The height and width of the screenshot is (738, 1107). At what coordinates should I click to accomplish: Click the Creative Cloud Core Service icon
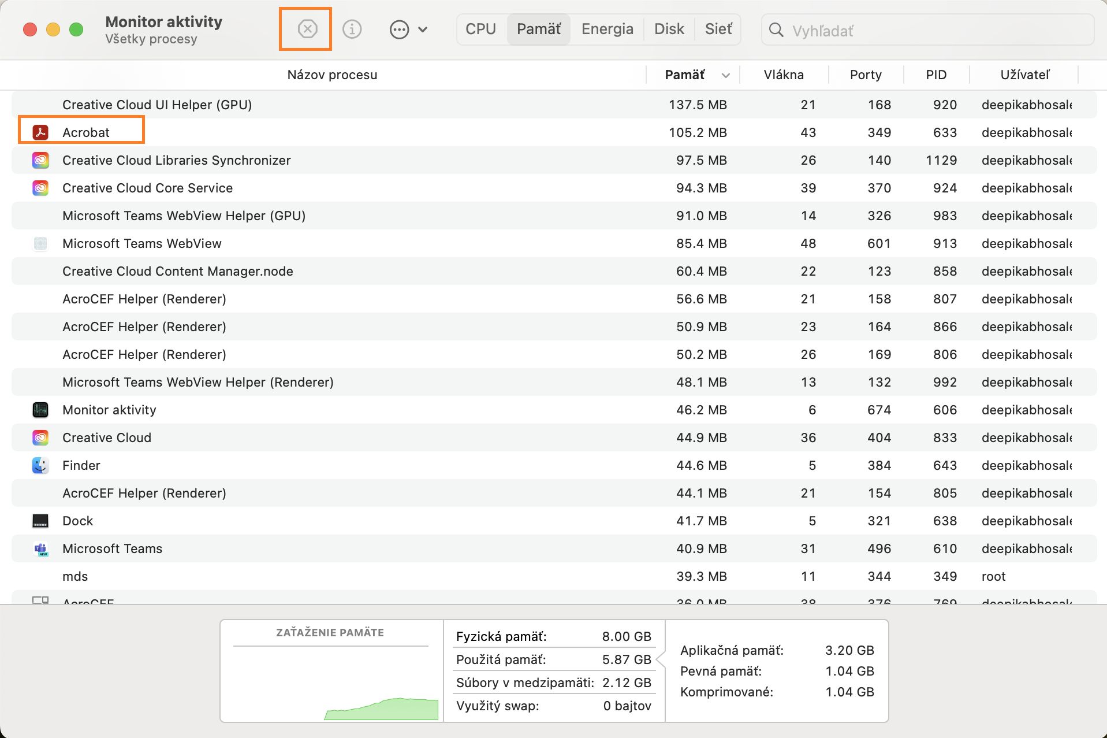tap(40, 188)
